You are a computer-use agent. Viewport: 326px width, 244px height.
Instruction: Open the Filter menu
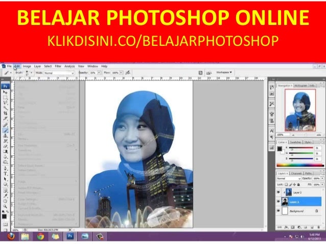(x=58, y=66)
